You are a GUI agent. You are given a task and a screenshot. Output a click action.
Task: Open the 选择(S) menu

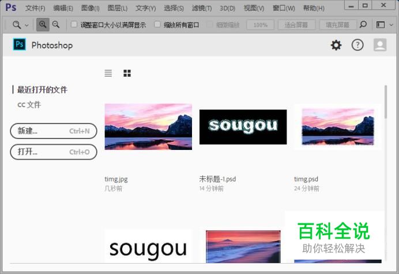pos(174,8)
